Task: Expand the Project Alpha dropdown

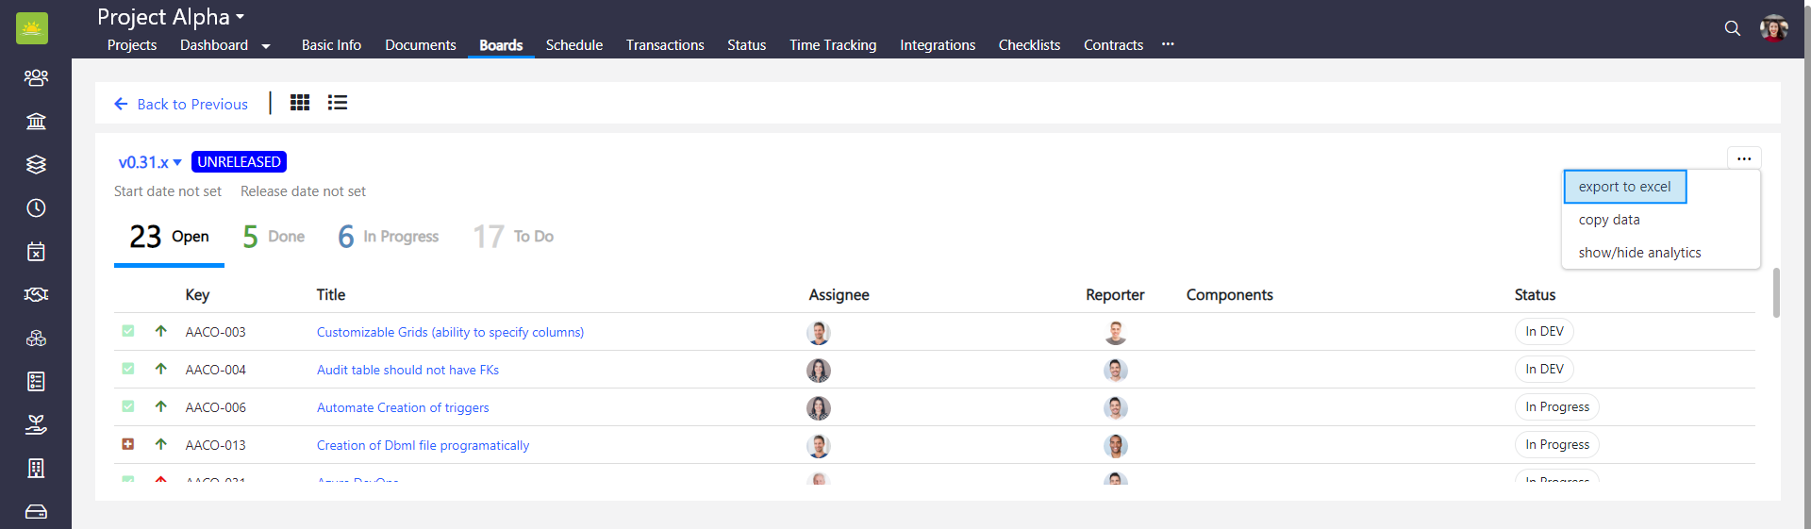Action: point(240,17)
